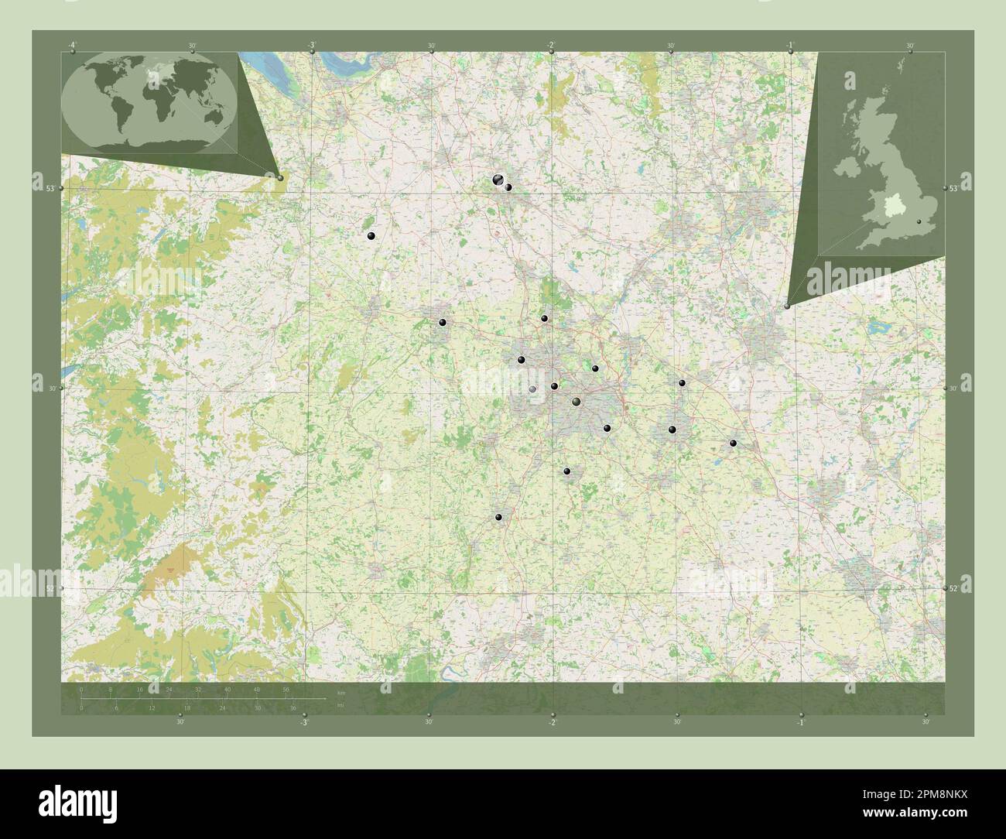Click the "-3°" longitude label on bottom border

tap(304, 722)
